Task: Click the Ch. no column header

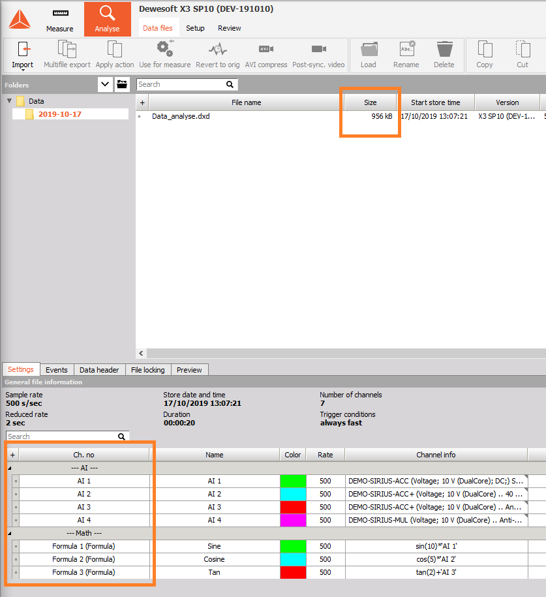Action: (x=83, y=455)
